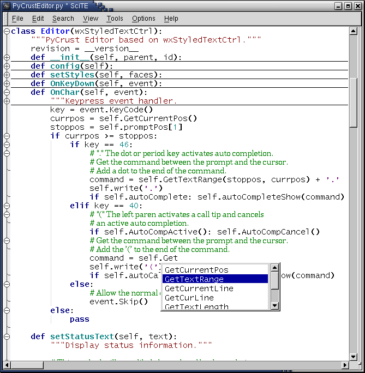The width and height of the screenshot is (365, 373).
Task: Expand the folded __init__ method
Action: click(x=7, y=57)
